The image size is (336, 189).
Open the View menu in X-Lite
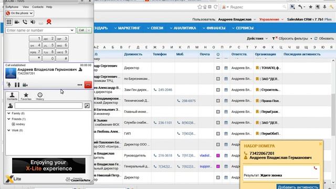click(x=26, y=7)
